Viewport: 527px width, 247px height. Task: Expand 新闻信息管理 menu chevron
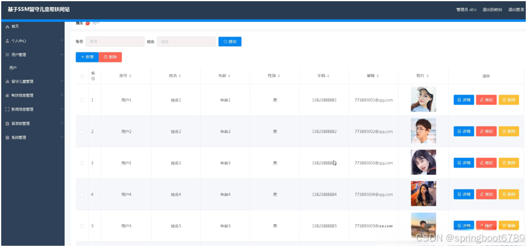(x=62, y=110)
